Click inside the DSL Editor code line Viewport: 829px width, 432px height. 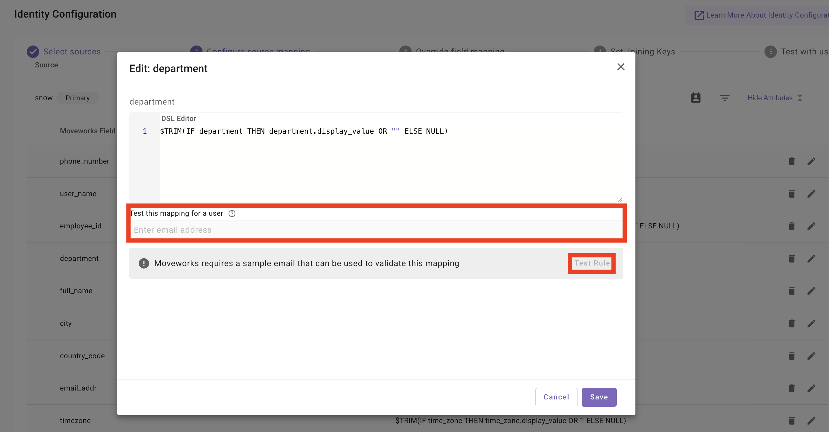coord(304,131)
